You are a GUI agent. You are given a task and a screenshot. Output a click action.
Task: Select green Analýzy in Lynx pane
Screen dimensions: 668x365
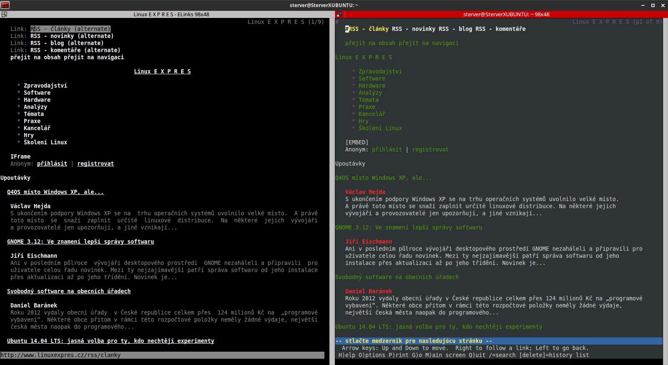coord(370,93)
